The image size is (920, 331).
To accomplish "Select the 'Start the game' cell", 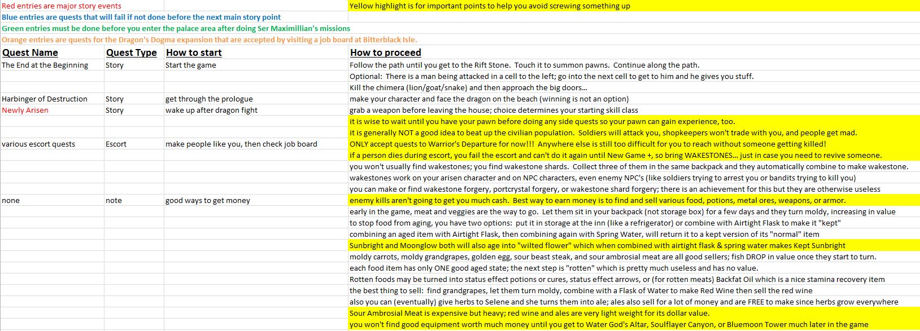I will point(256,65).
